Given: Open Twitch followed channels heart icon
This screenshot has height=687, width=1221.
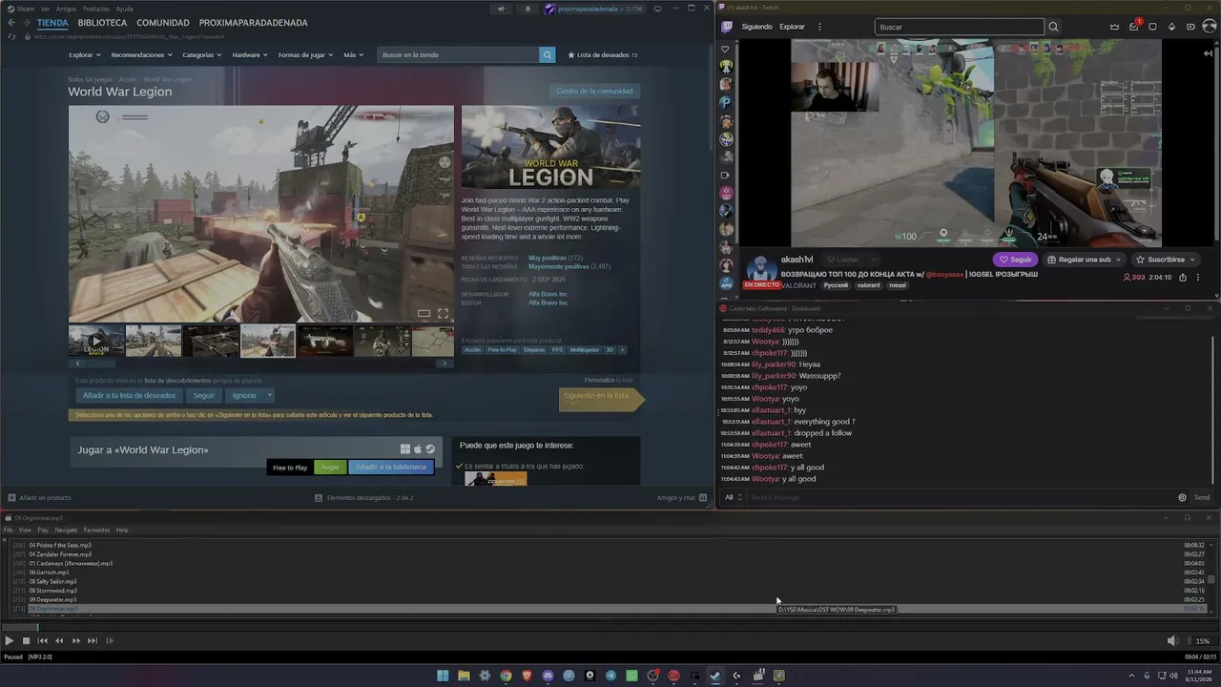Looking at the screenshot, I should 726,49.
